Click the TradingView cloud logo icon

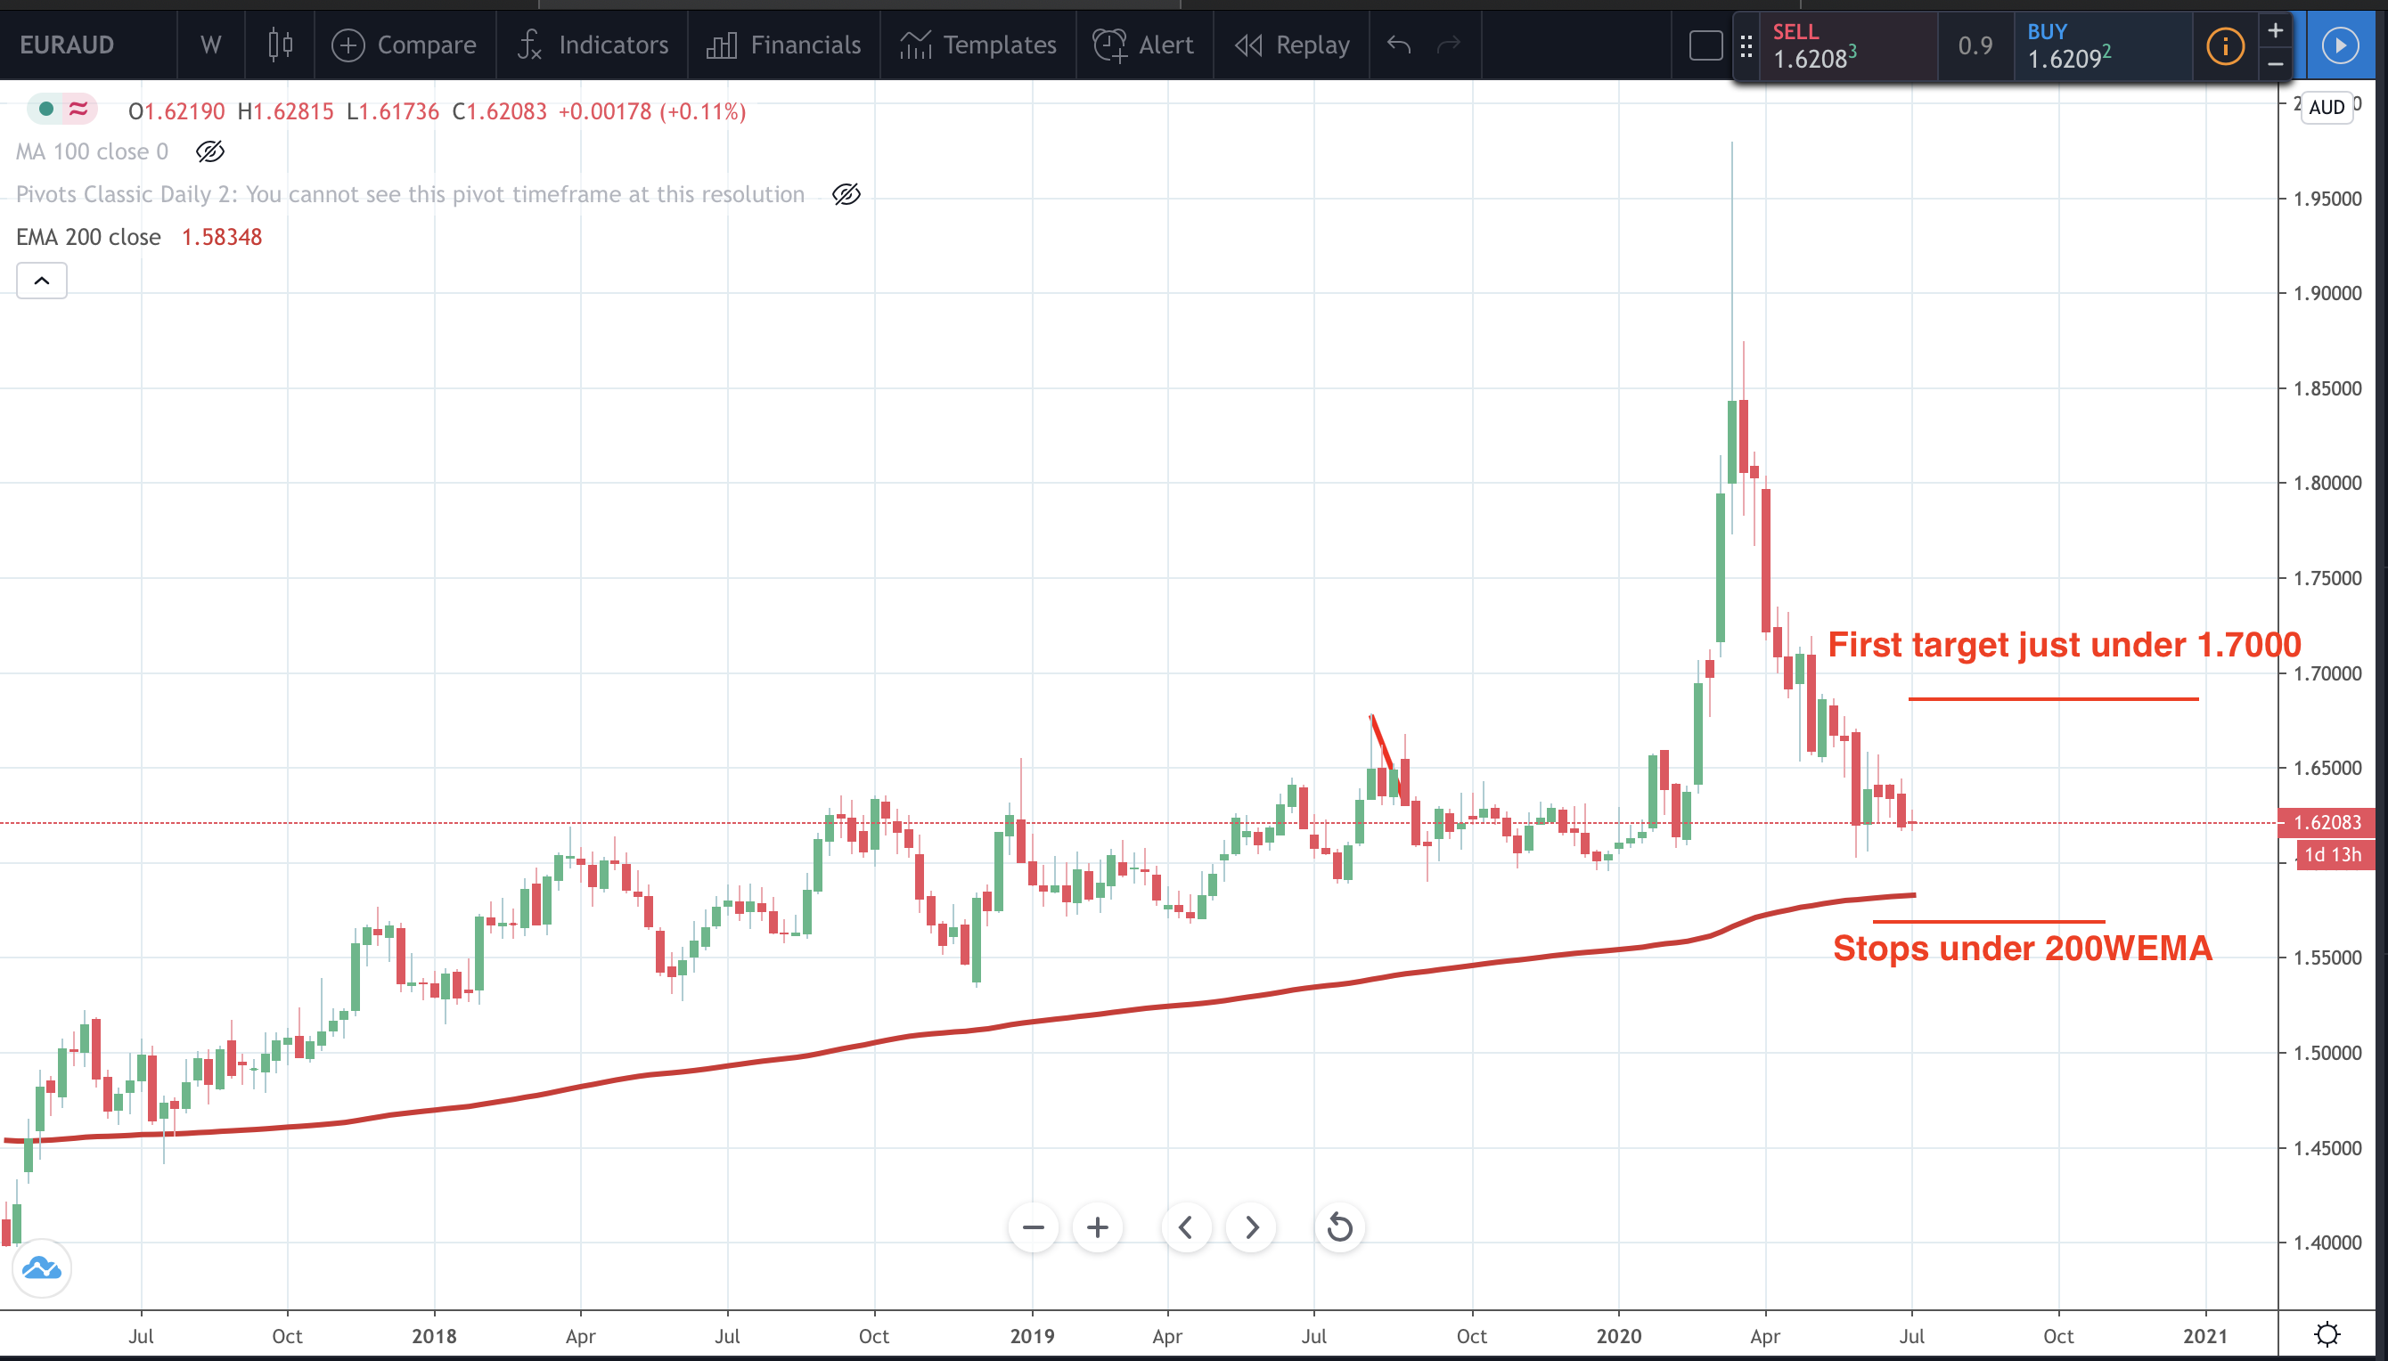(41, 1268)
